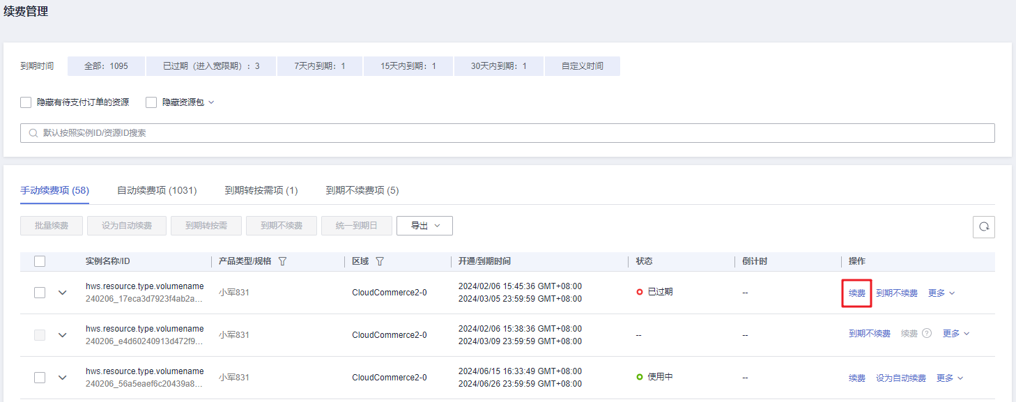Screen dimensions: 1016x402
Task: Click the search magnifier icon
Action: point(33,133)
